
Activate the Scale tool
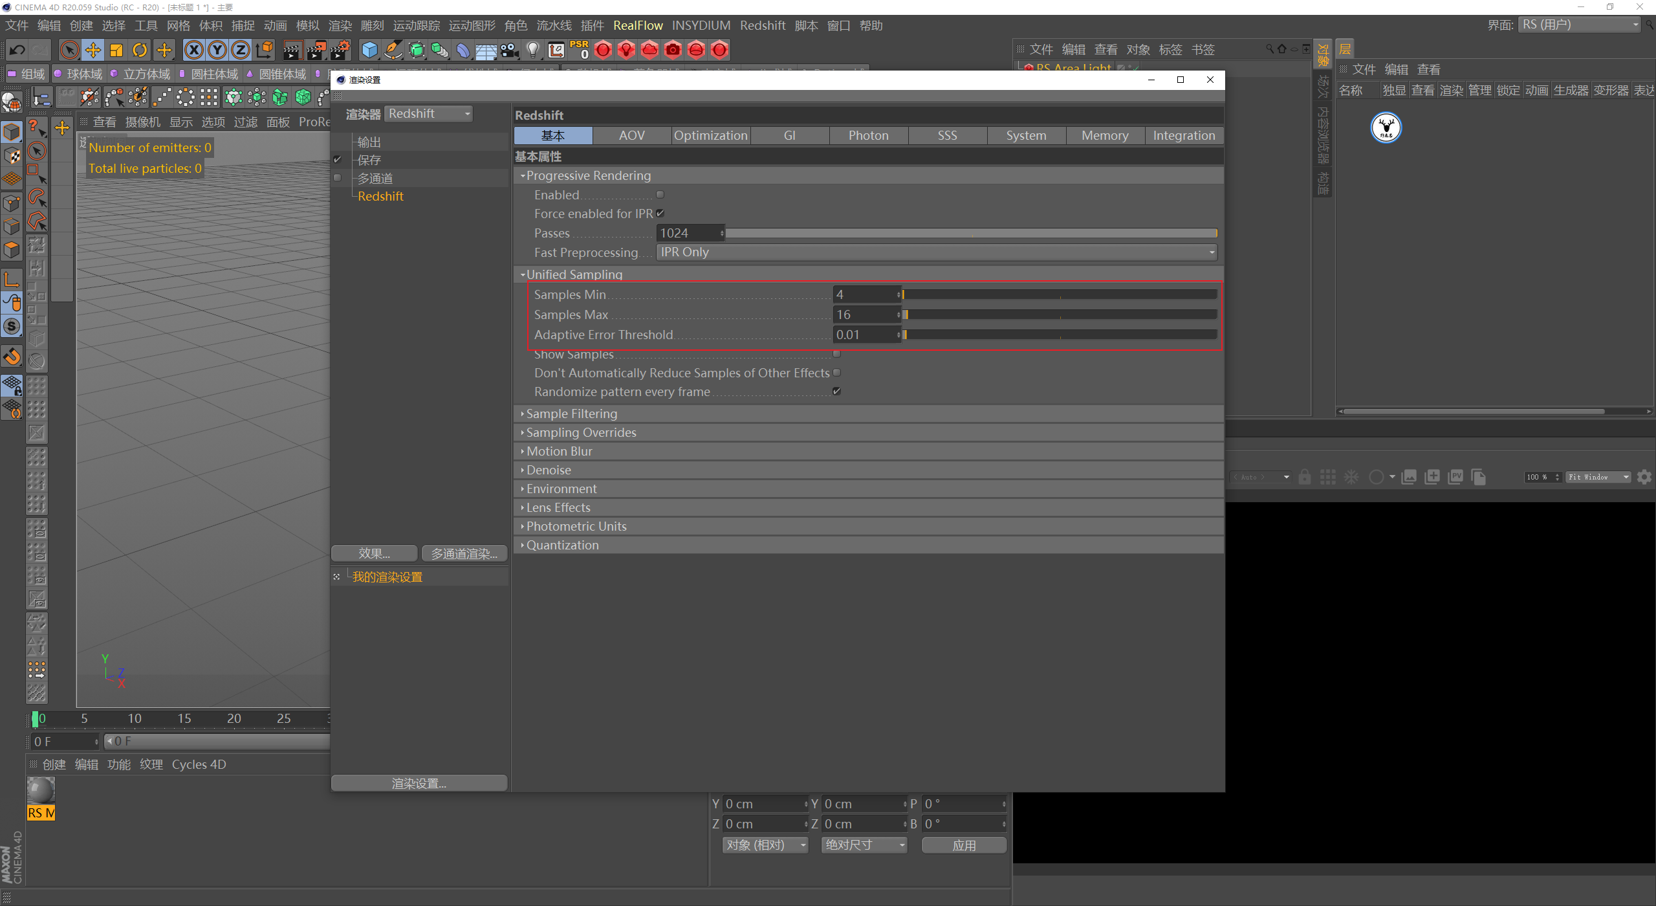116,50
